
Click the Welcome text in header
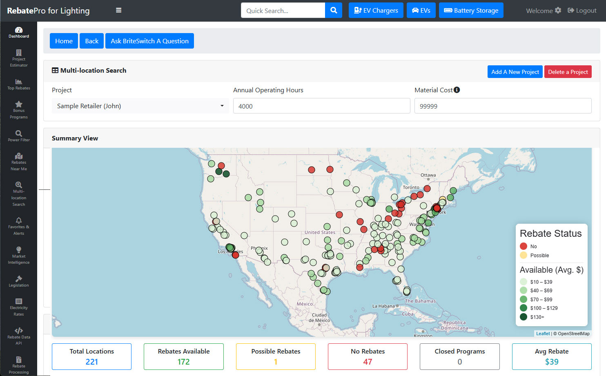pyautogui.click(x=539, y=11)
